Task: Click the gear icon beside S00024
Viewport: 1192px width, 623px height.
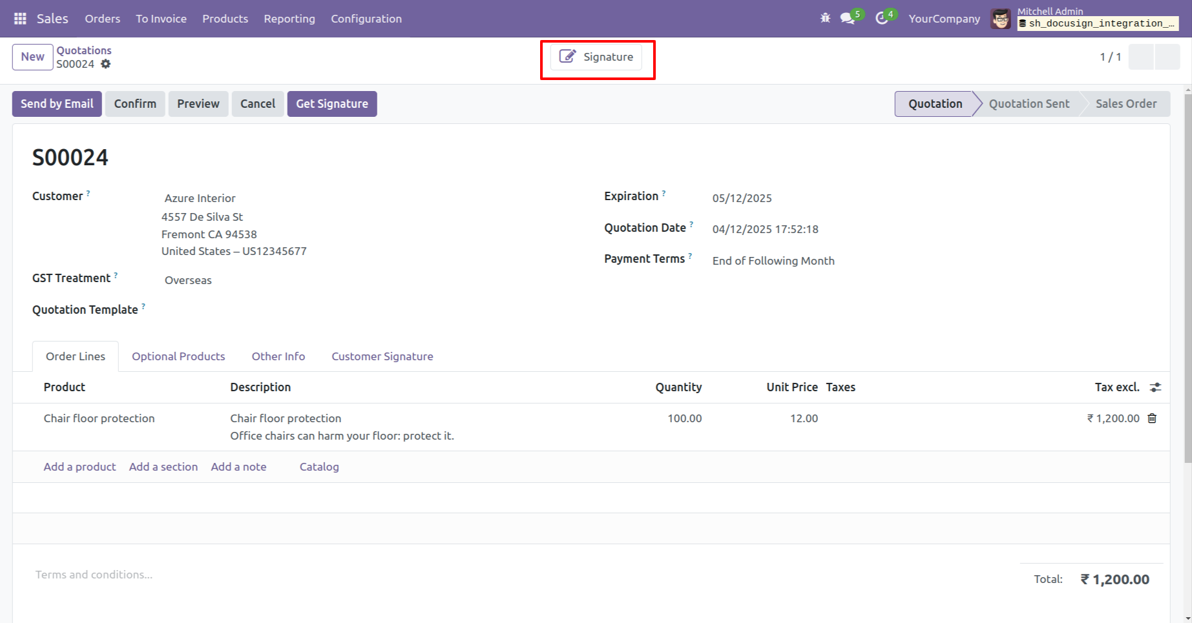Action: click(106, 64)
